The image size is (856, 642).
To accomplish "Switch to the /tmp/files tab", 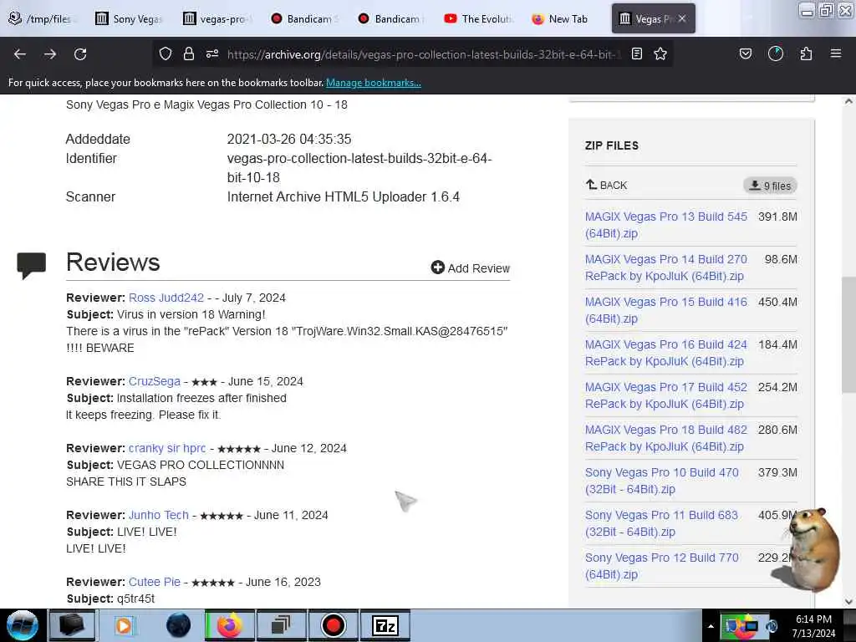I will 42,18.
